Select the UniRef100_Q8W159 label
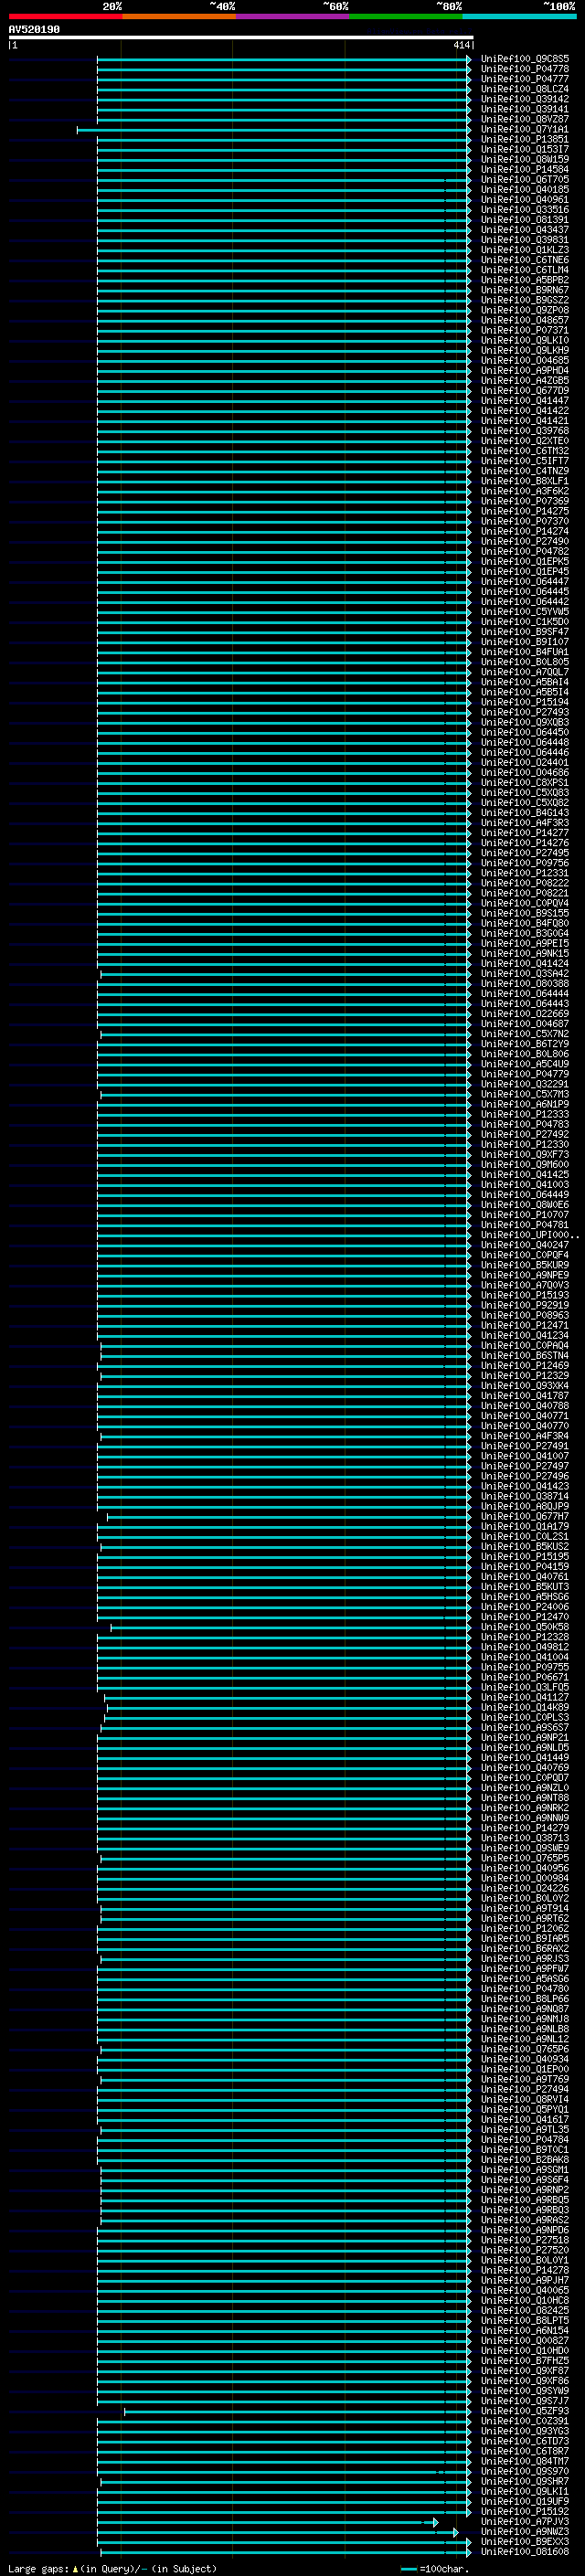Viewport: 585px width, 2576px height. [x=524, y=159]
